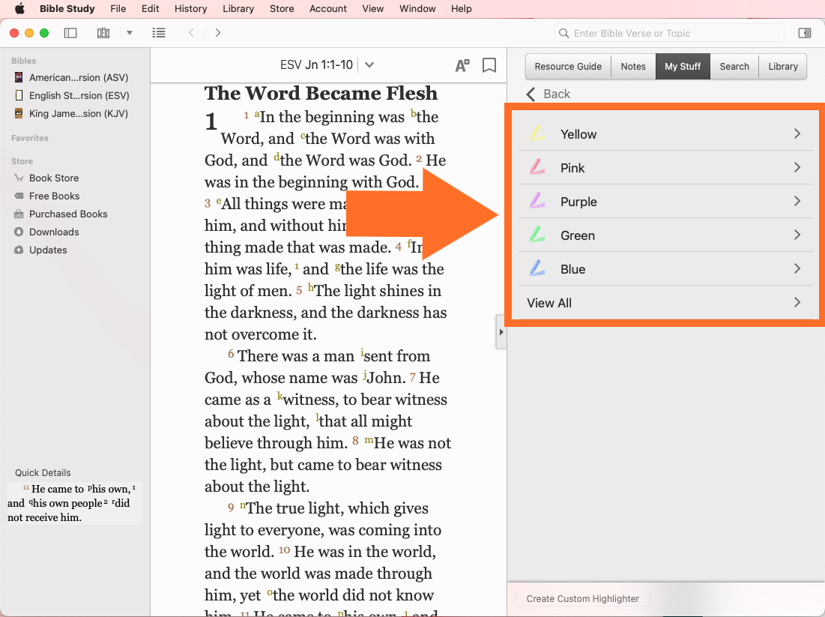Click the Create Custom Highlighter button
The height and width of the screenshot is (617, 825).
582,598
